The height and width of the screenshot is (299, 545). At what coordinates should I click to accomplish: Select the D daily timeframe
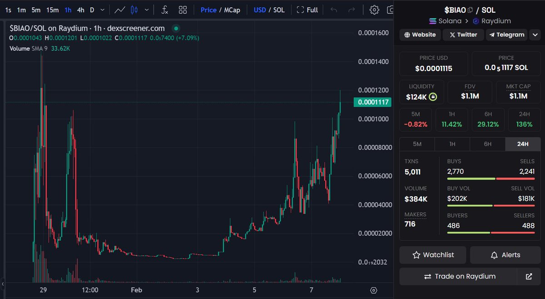tap(92, 10)
